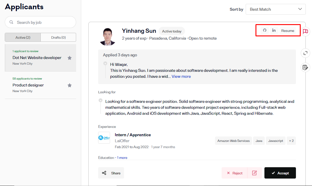Viewport: 312px width, 186px height.
Task: Show 1 more education entry
Action: (122, 158)
